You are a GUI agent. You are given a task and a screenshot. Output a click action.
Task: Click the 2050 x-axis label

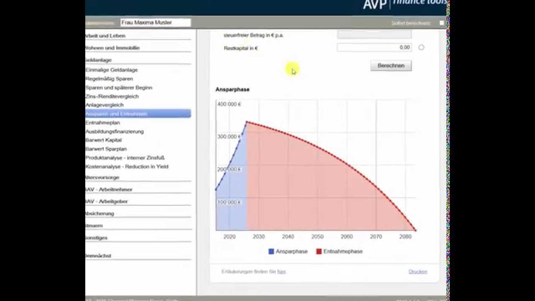click(317, 237)
